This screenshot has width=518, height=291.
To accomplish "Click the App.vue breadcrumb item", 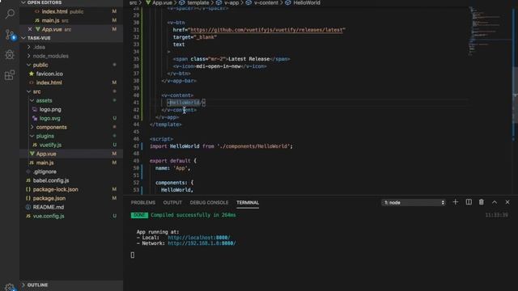I will click(x=162, y=2).
